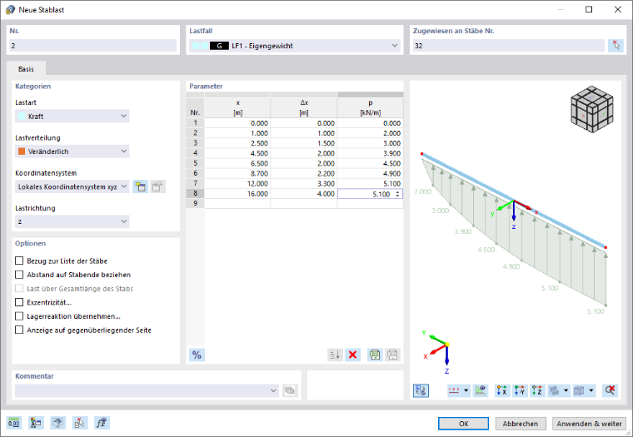Click the Nr. input field

click(92, 46)
